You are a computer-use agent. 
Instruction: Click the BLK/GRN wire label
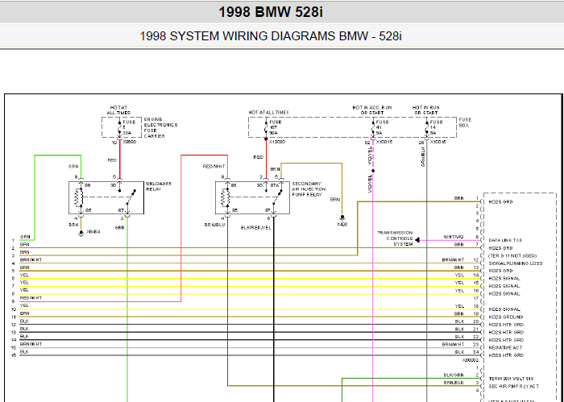coord(454,375)
